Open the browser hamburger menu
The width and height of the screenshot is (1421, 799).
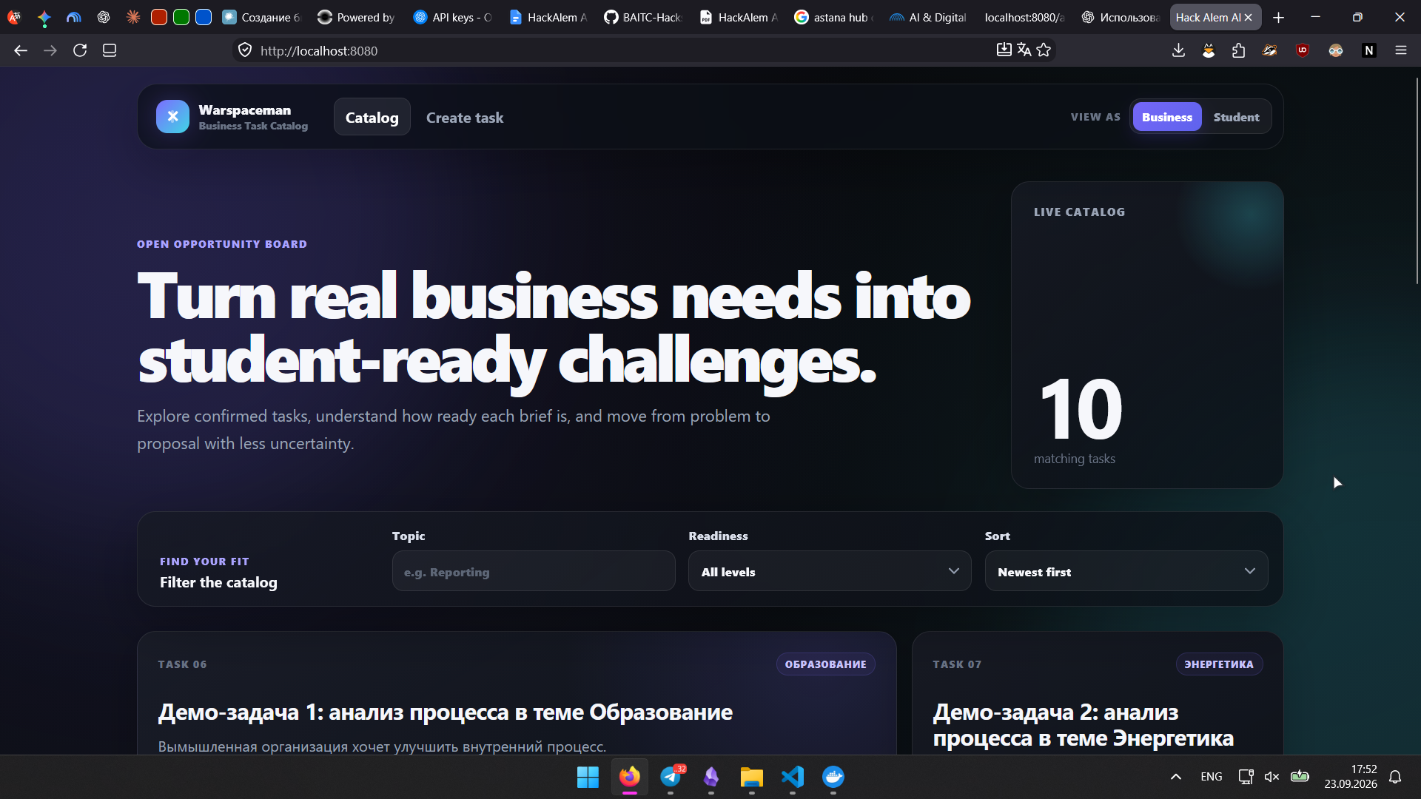(x=1401, y=50)
